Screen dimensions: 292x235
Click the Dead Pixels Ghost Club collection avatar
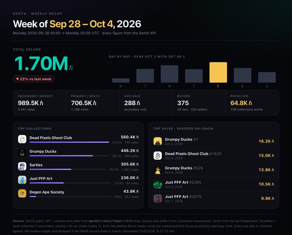(x=22, y=139)
